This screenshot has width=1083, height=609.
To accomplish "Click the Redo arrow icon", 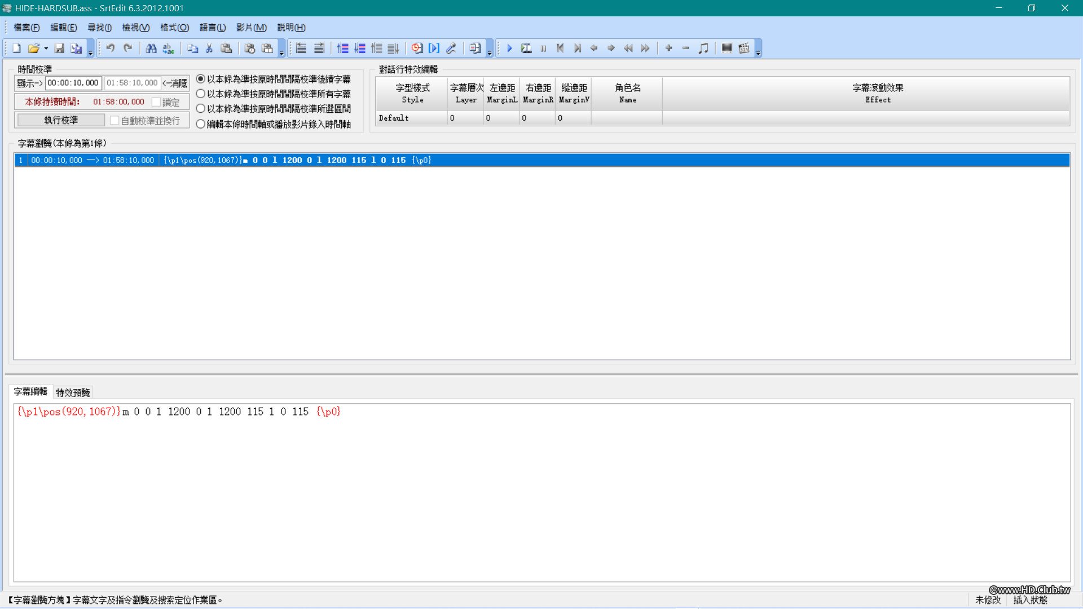I will [128, 48].
